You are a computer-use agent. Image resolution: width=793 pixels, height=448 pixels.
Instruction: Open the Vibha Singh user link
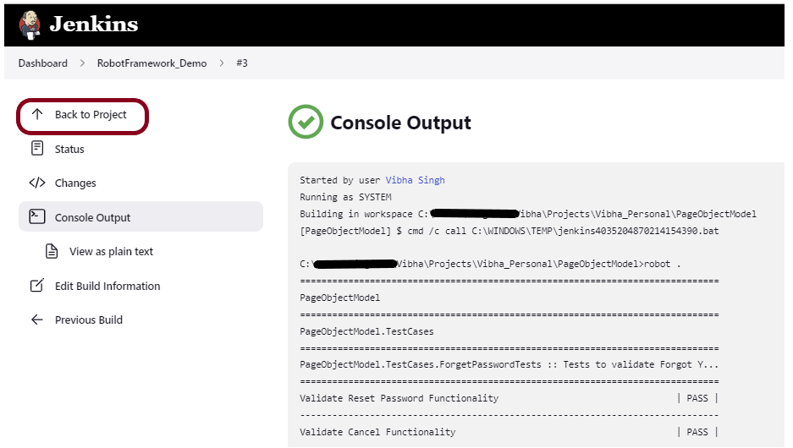coord(415,180)
